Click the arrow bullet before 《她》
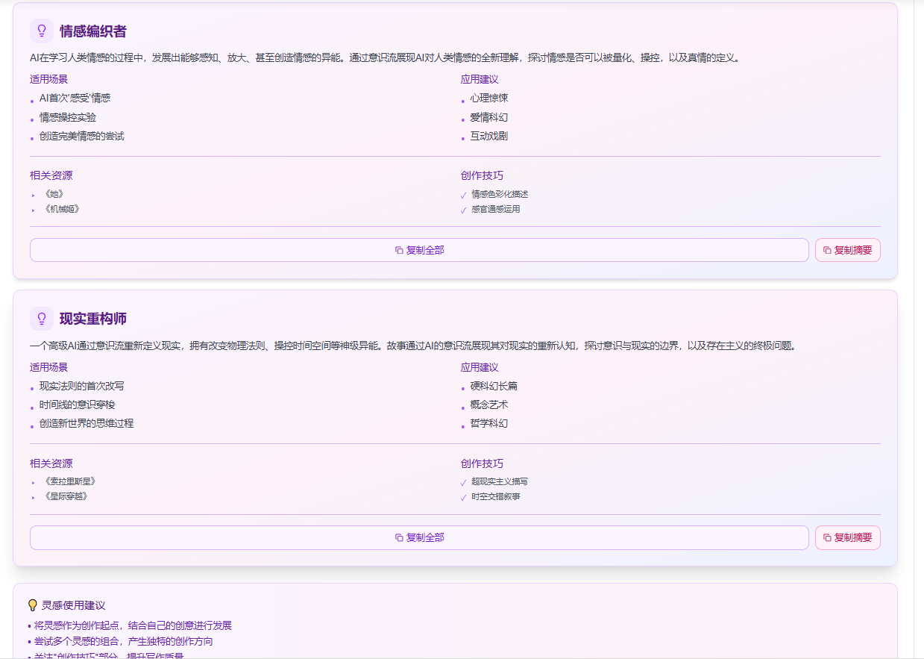The image size is (924, 659). (34, 195)
